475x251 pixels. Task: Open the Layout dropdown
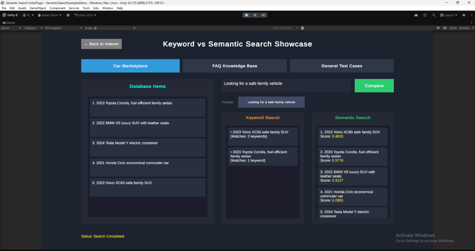(x=448, y=15)
